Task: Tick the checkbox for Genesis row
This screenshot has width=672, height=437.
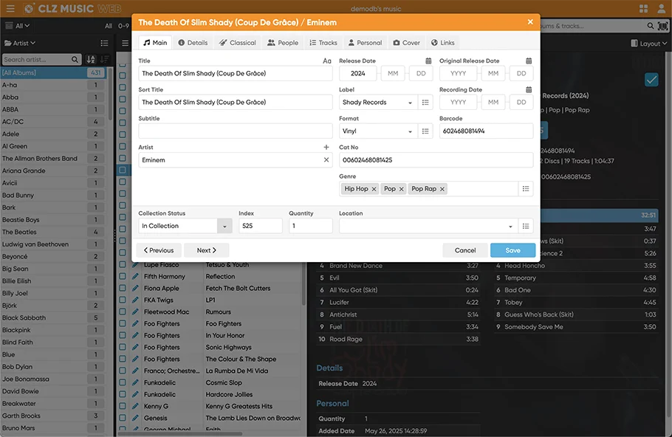Action: [x=123, y=418]
